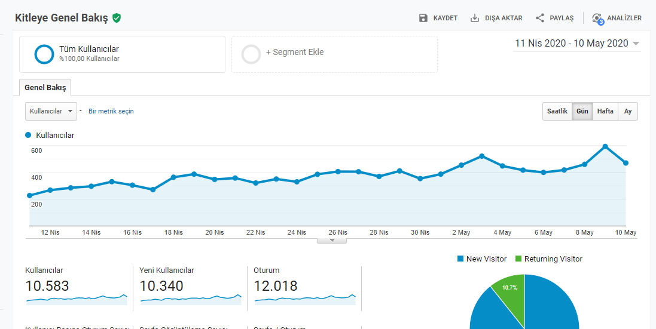656x329 pixels.
Task: Click the %100,00 Kullanıcılar text
Action: pyautogui.click(x=89, y=59)
